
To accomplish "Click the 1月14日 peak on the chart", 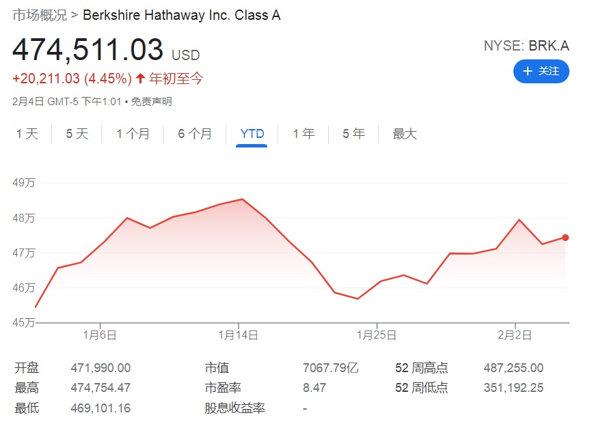I will pyautogui.click(x=242, y=199).
